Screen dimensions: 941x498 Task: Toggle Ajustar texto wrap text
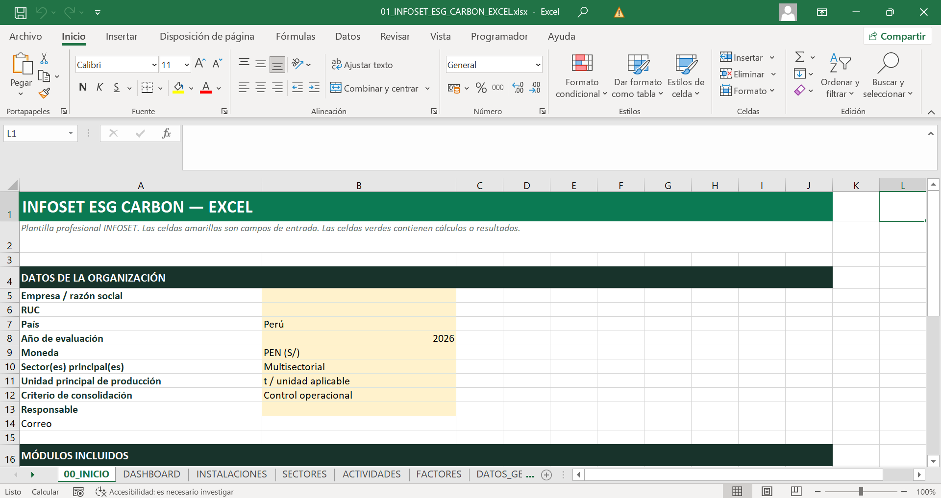coord(362,65)
